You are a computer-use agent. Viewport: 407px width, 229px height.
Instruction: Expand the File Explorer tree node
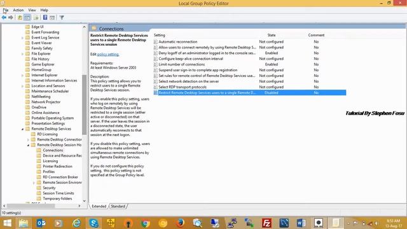[22, 53]
